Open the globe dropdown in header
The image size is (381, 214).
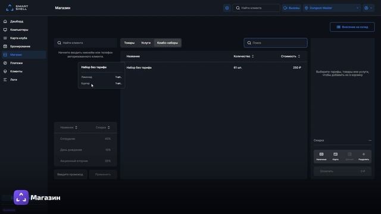coord(368,8)
